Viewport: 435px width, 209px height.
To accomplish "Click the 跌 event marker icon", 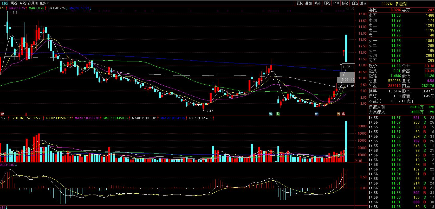I will point(278,114).
